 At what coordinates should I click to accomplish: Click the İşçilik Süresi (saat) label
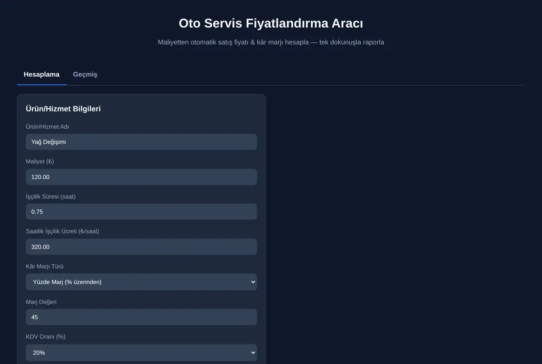click(51, 196)
